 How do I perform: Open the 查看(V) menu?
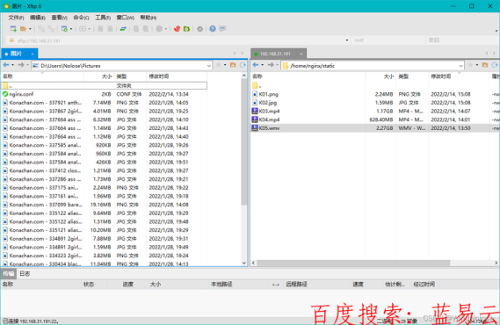(59, 18)
